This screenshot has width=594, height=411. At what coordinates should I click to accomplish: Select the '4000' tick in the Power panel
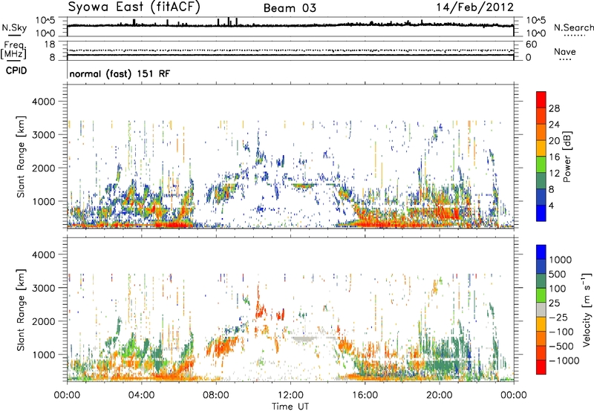[x=44, y=102]
